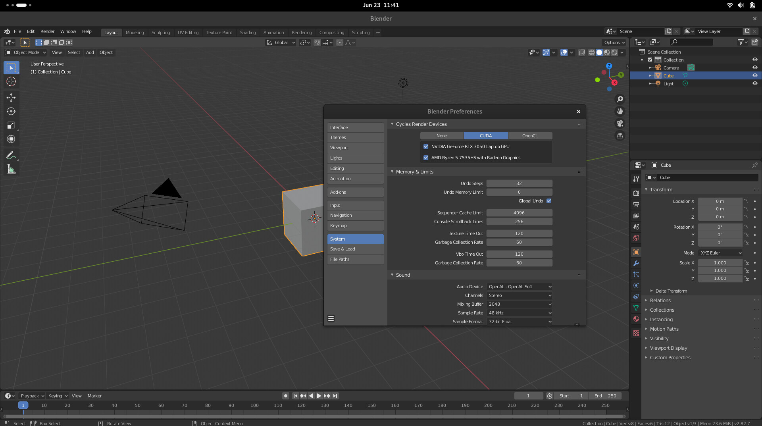762x426 pixels.
Task: Select None compute device
Action: click(x=442, y=136)
